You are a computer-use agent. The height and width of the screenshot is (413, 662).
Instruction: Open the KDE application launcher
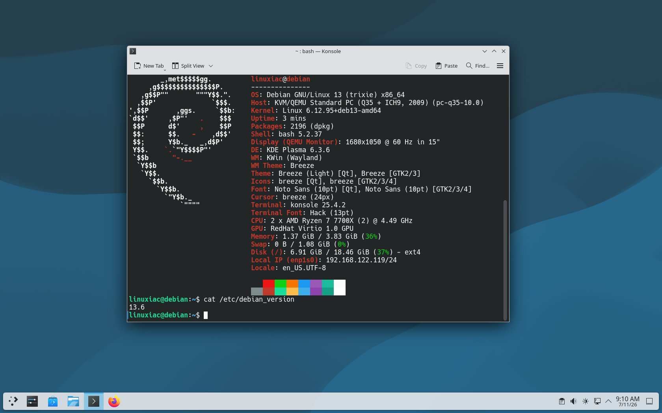click(x=13, y=401)
